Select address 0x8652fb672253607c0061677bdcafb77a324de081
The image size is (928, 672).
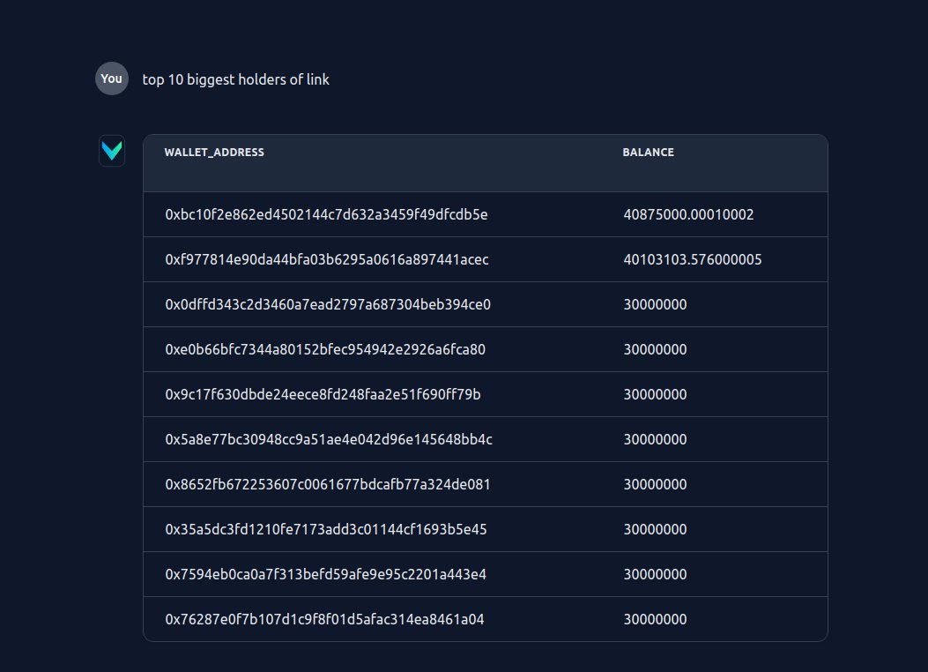[x=328, y=484]
